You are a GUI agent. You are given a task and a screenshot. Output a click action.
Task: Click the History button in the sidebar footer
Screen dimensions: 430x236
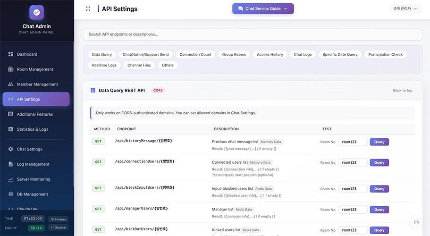click(59, 219)
